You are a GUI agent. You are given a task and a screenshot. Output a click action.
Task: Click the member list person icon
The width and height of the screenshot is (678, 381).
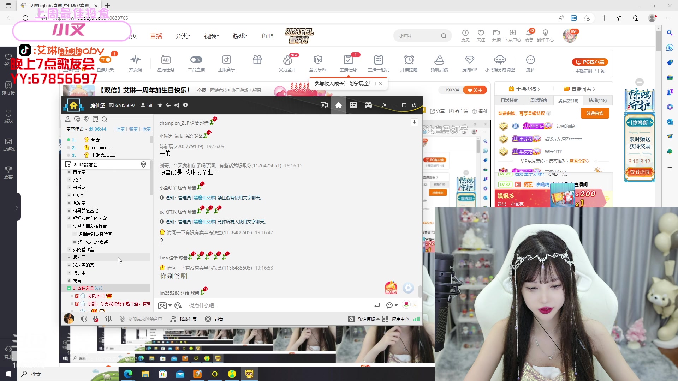(x=68, y=119)
